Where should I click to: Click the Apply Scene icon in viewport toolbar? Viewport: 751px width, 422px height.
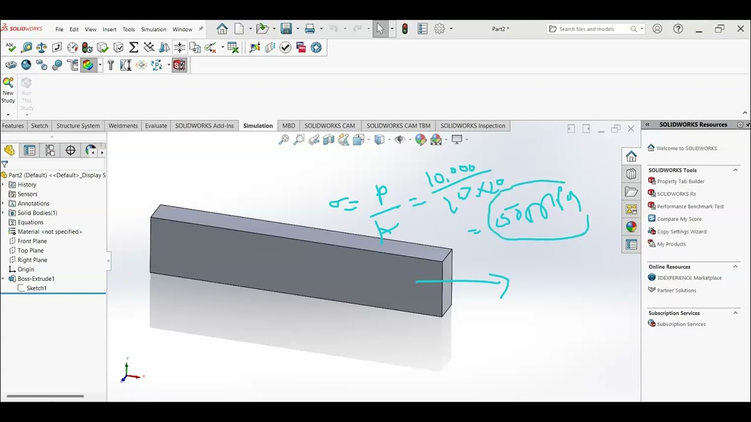click(x=435, y=139)
